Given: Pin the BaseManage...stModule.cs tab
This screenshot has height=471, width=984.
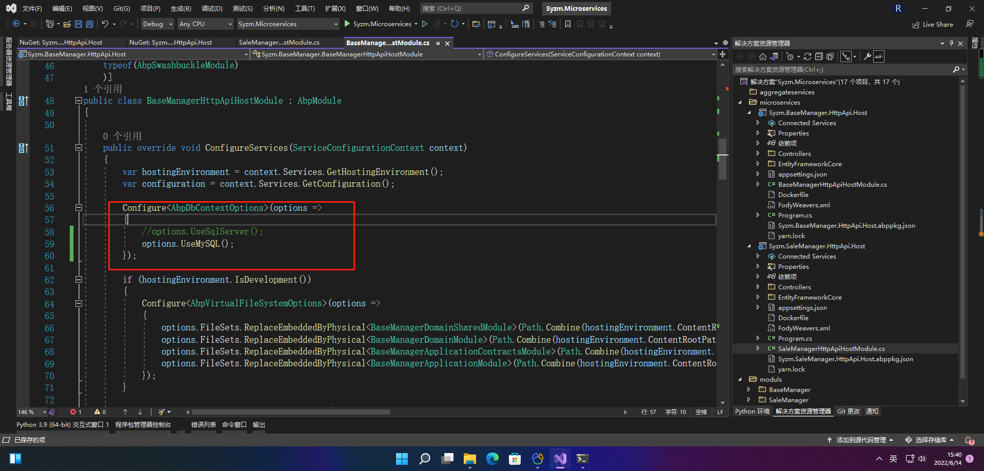Looking at the screenshot, I should [438, 43].
